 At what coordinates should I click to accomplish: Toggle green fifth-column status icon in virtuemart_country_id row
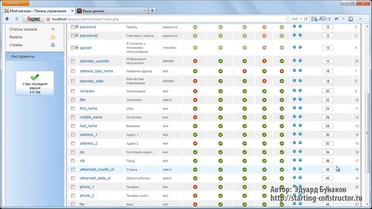tap(281, 170)
